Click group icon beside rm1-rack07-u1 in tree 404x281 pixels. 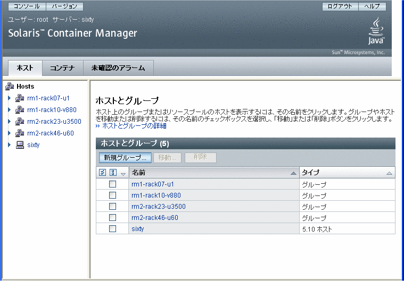pos(20,98)
